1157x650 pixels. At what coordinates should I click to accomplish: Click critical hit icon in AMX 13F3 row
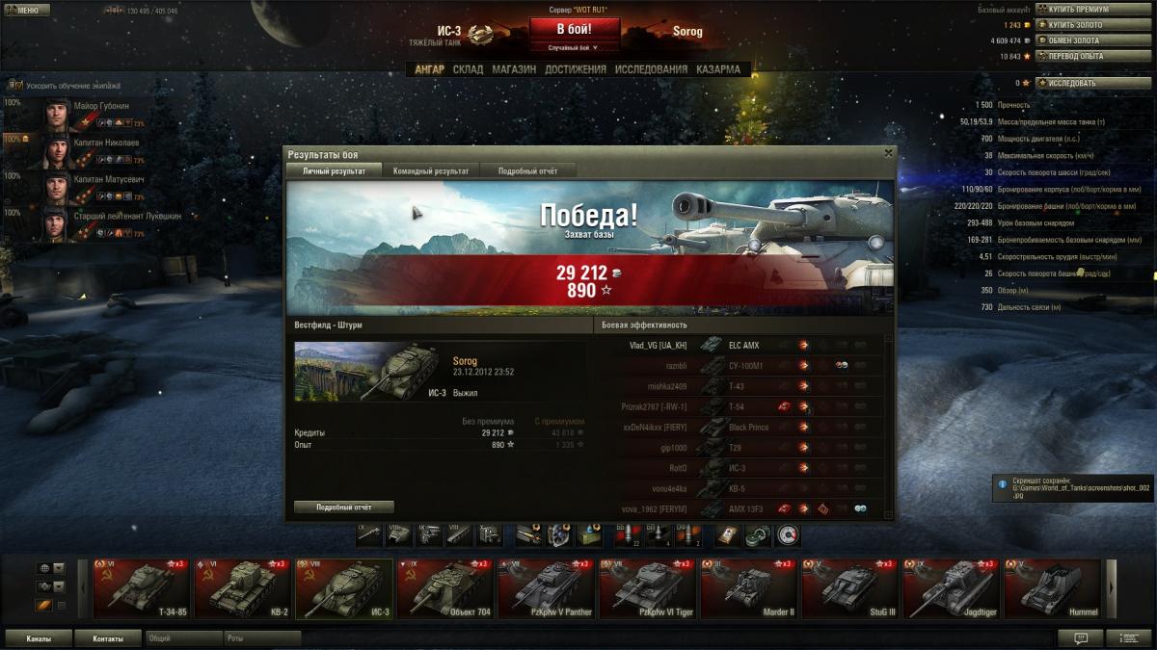822,508
